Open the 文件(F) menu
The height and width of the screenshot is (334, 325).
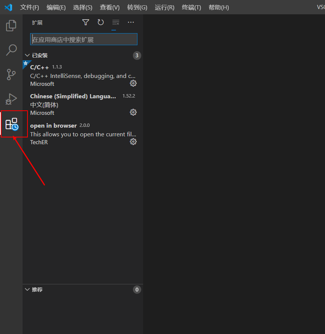[x=29, y=8]
